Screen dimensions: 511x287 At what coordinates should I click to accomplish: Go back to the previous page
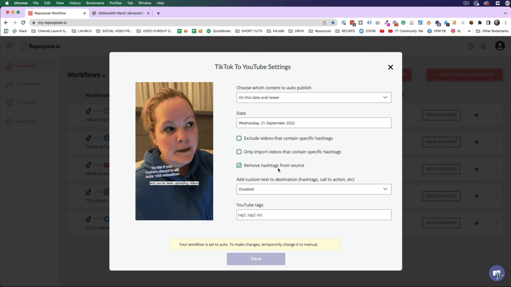[x=6, y=22]
